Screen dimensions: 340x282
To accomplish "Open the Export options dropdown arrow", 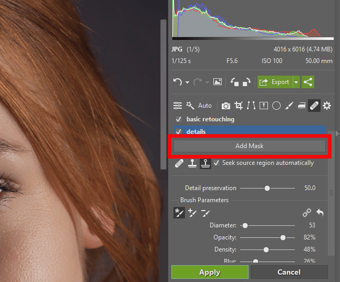I will pyautogui.click(x=296, y=82).
